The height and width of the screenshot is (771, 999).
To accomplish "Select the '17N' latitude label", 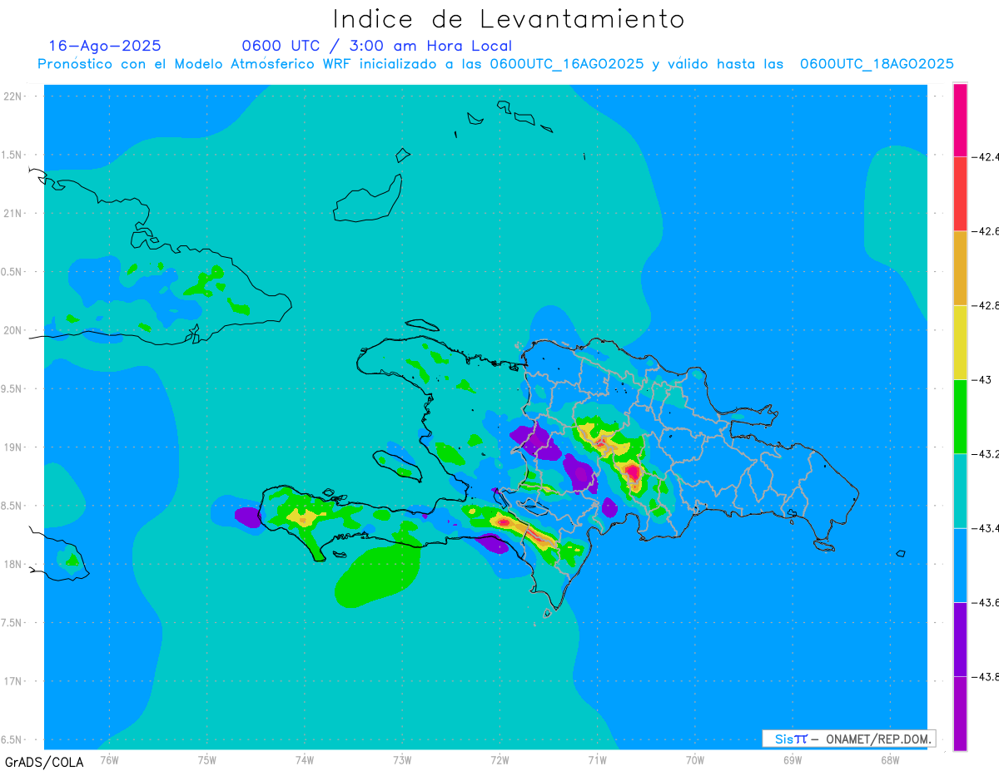I will tap(13, 681).
